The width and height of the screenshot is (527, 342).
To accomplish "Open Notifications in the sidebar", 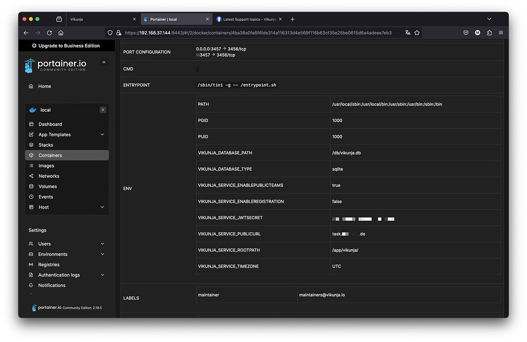I will (52, 285).
